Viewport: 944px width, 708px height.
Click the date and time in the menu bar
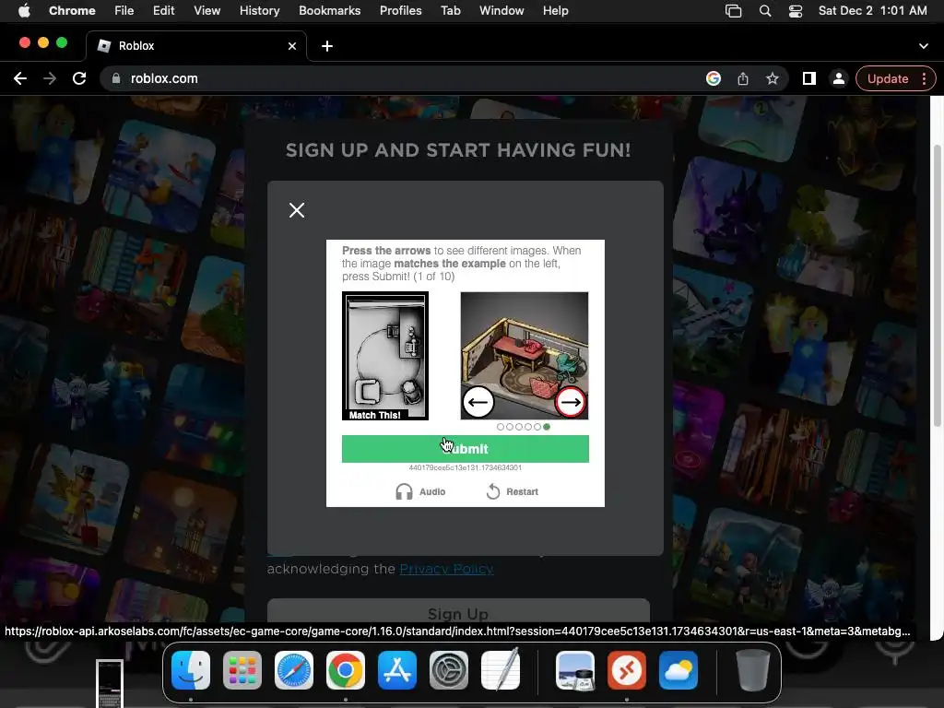(872, 11)
